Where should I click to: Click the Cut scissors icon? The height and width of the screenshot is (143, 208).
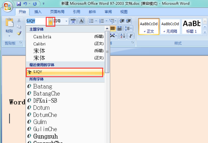tap(19, 20)
